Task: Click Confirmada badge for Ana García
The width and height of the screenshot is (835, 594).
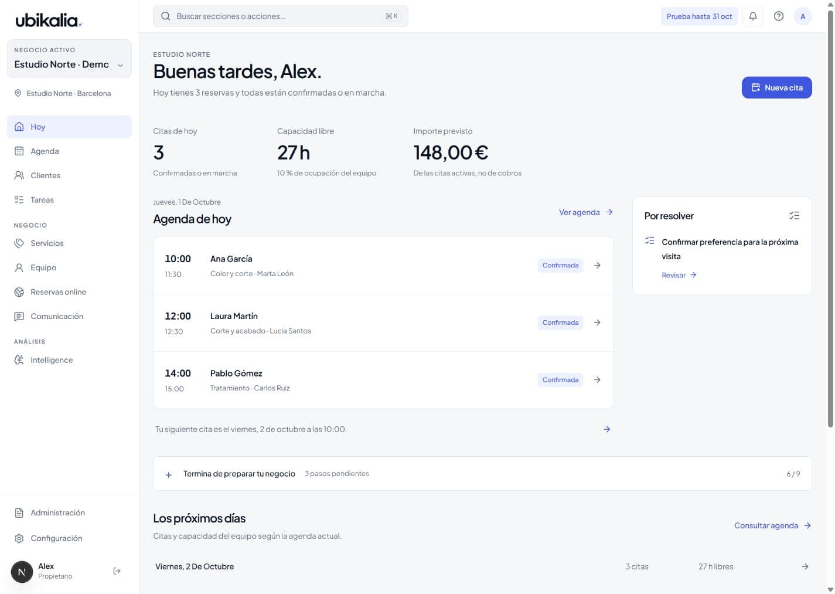Action: click(x=560, y=266)
